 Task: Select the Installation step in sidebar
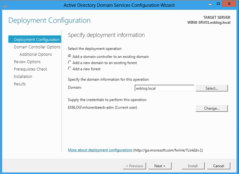(23, 77)
